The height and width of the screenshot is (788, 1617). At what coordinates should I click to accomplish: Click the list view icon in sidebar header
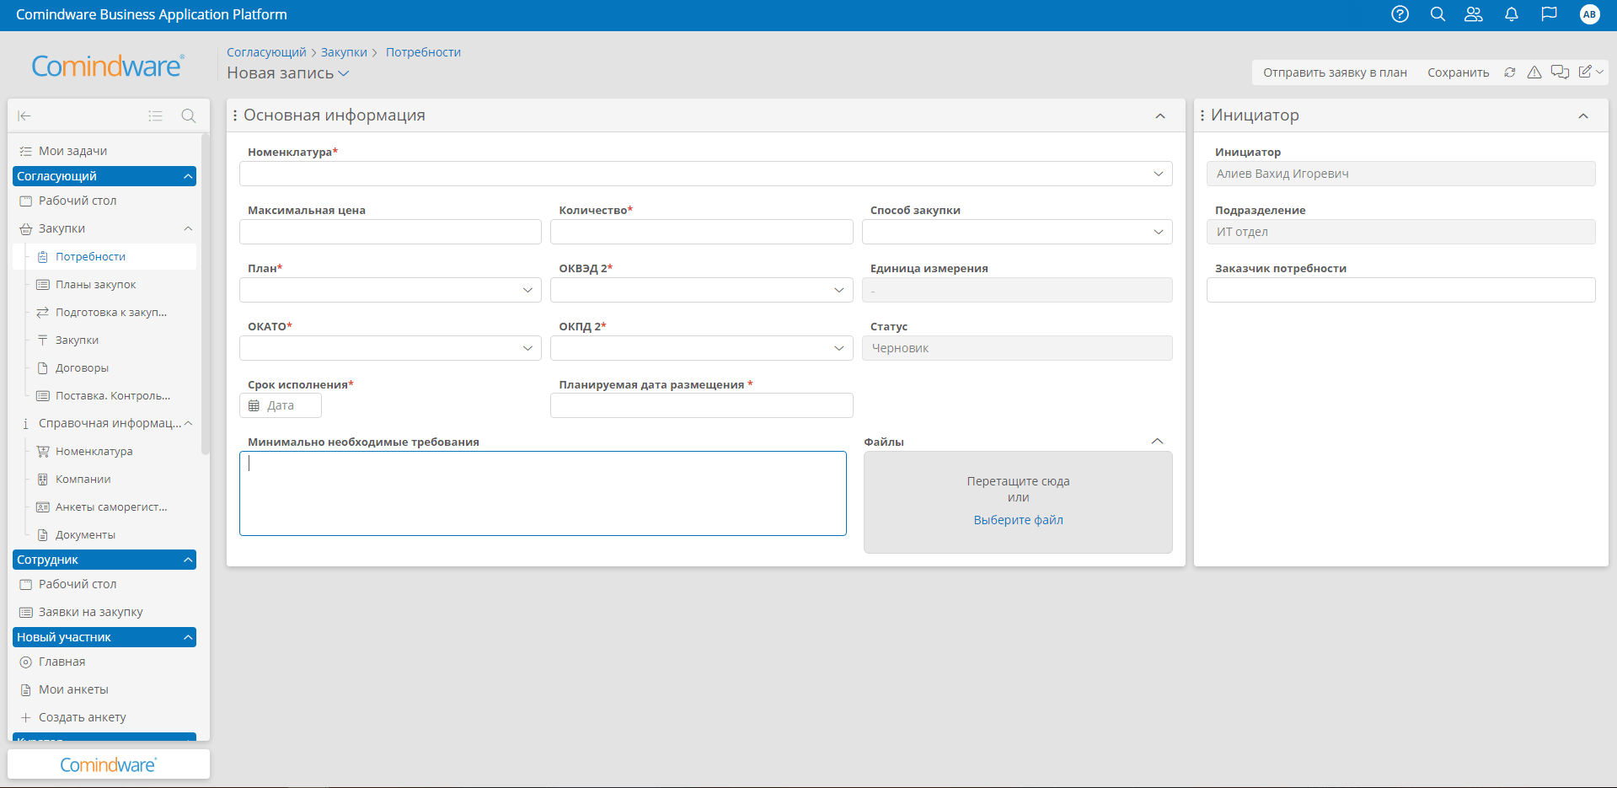click(155, 116)
